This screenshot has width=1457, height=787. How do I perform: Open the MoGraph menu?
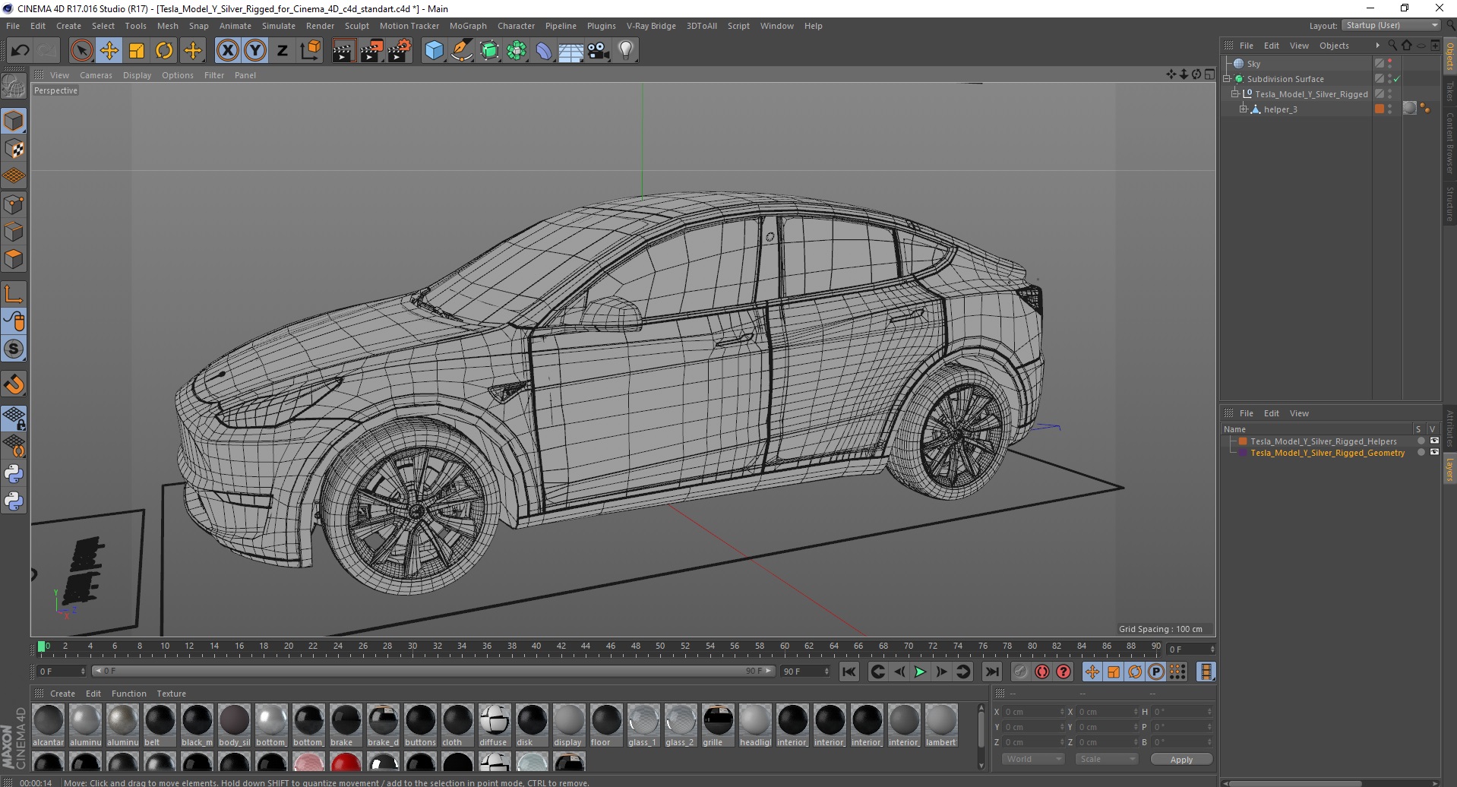(468, 26)
